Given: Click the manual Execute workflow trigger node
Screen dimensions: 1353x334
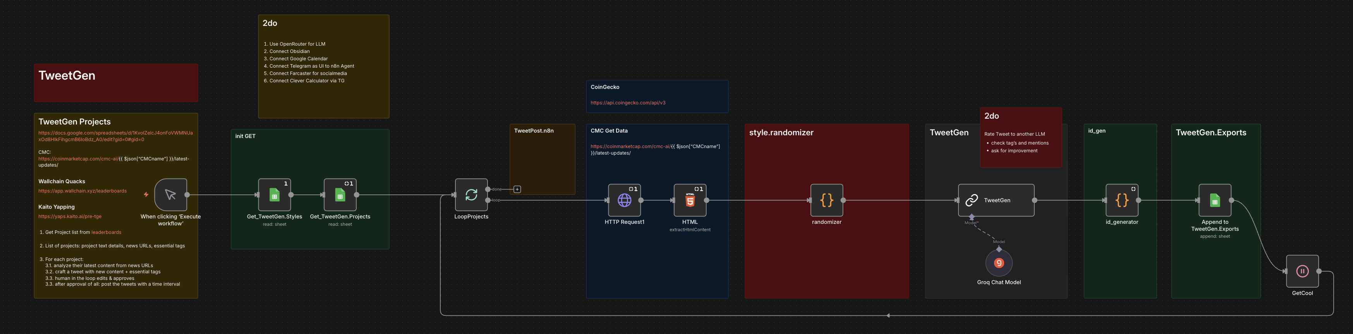Looking at the screenshot, I should pos(170,195).
